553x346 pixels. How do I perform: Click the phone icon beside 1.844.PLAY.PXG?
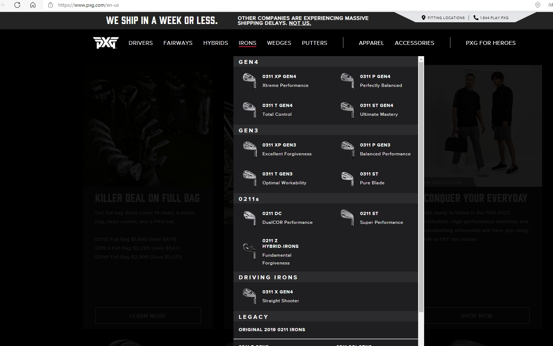coord(476,18)
